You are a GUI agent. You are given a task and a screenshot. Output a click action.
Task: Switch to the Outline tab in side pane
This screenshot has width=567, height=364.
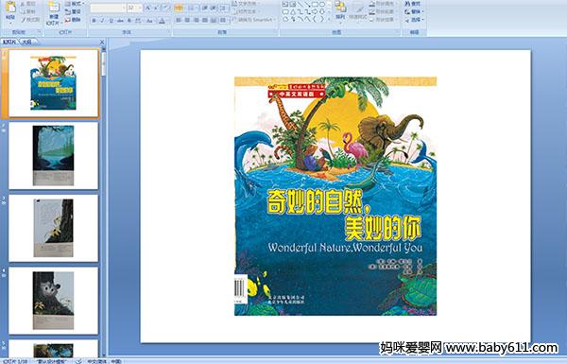click(x=27, y=42)
